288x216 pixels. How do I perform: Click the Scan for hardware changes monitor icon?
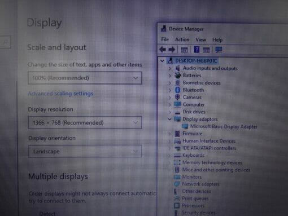coord(219,50)
